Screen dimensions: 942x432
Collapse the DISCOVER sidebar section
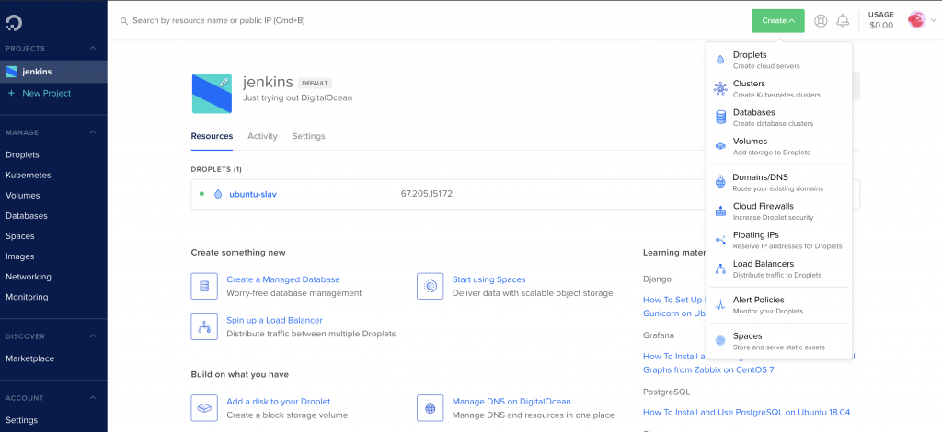[x=93, y=336]
